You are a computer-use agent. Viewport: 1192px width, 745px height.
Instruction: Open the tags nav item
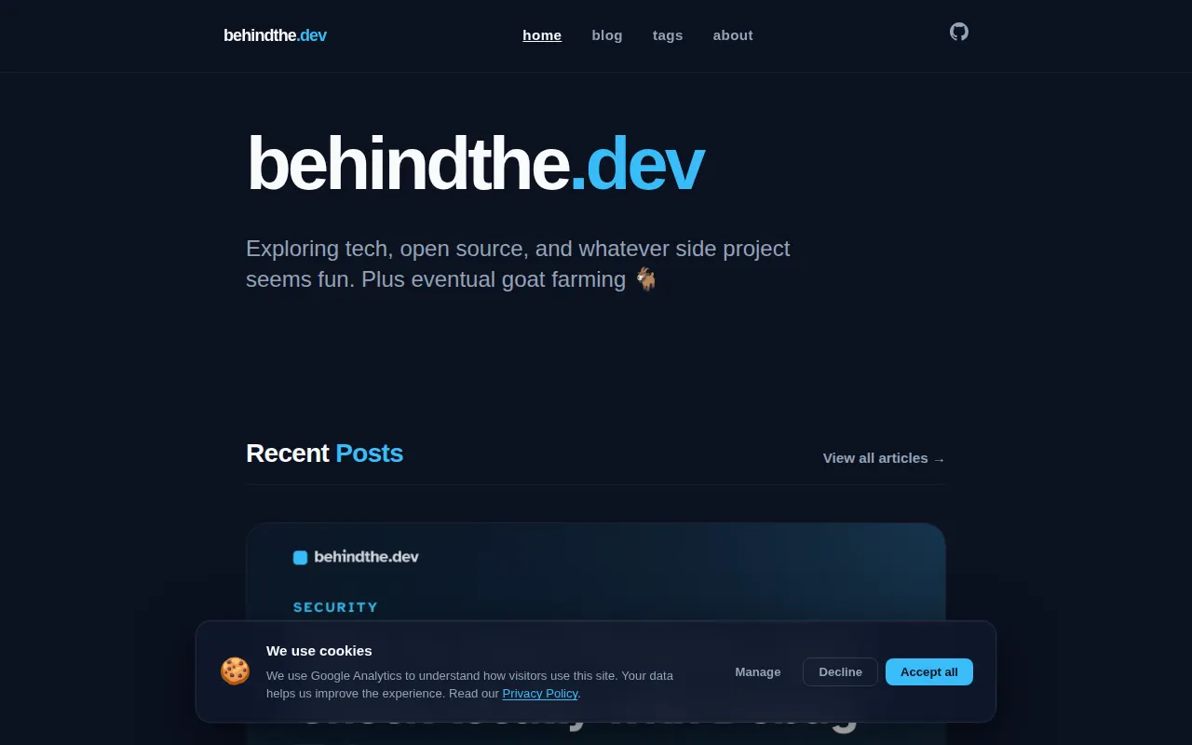668,35
